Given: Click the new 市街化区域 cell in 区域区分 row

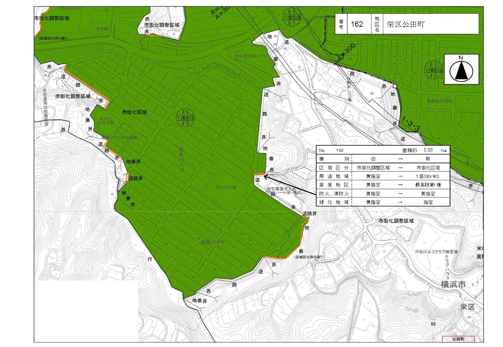Looking at the screenshot, I should pyautogui.click(x=428, y=167).
